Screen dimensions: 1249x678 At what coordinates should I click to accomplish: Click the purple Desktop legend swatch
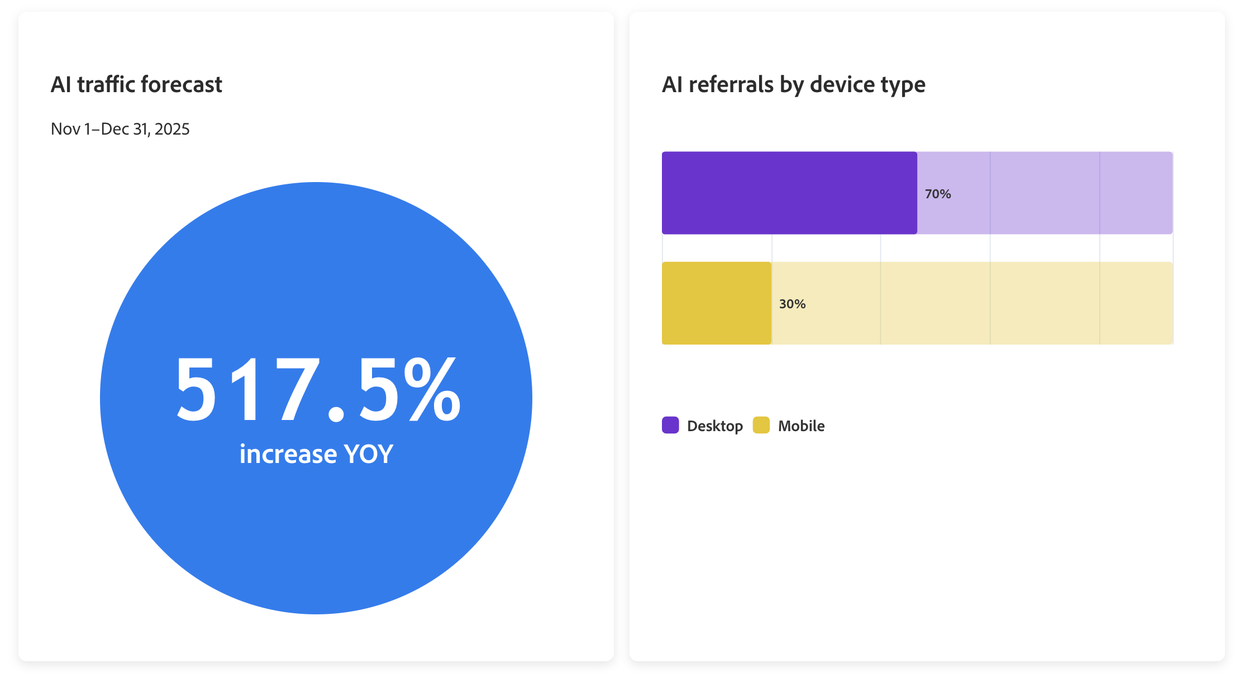click(x=670, y=425)
